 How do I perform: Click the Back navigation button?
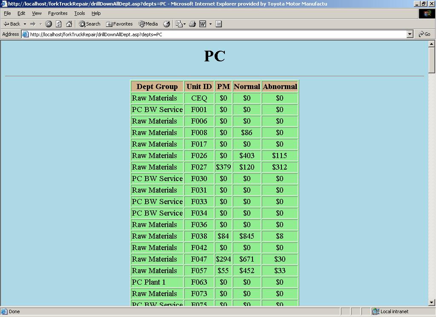pyautogui.click(x=11, y=24)
